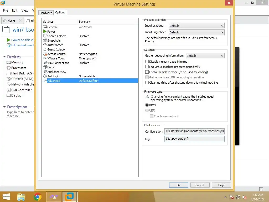Viewport: 269px width, 202px height.
Task: Click the Configuration file path field
Action: pyautogui.click(x=194, y=131)
